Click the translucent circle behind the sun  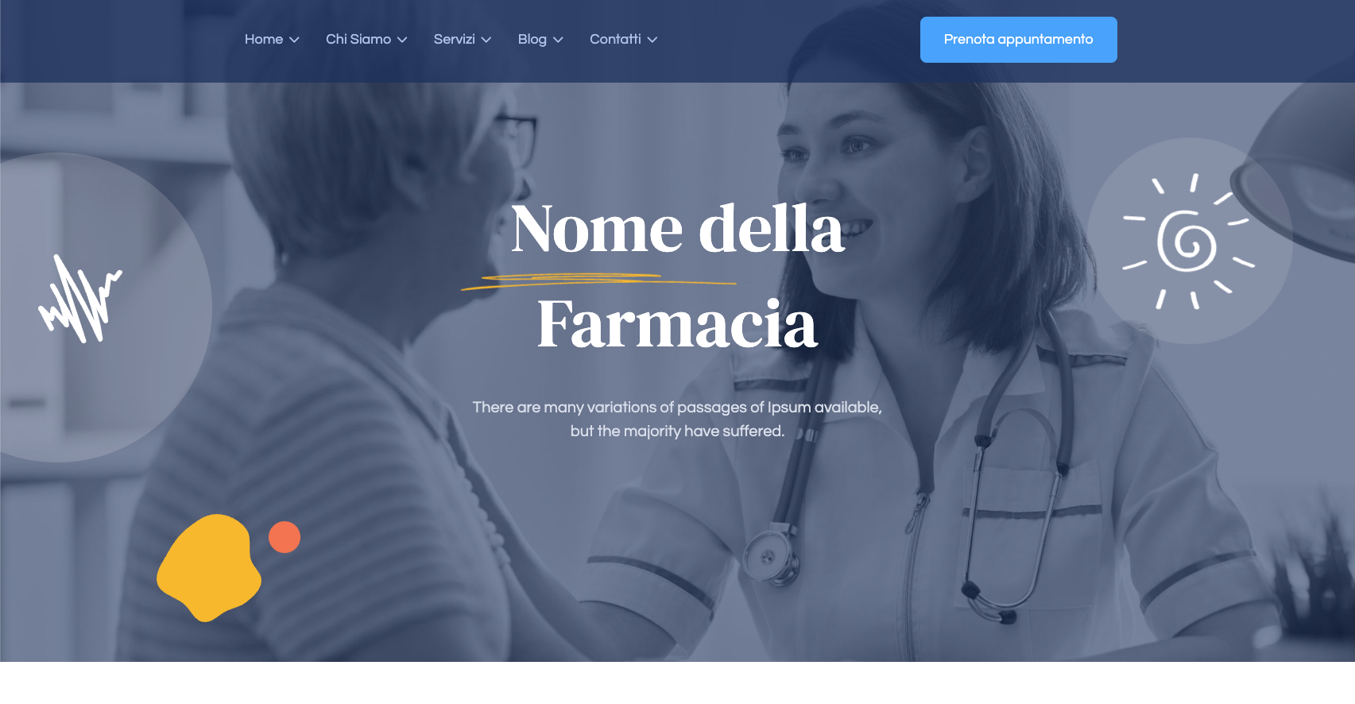pyautogui.click(x=1190, y=241)
